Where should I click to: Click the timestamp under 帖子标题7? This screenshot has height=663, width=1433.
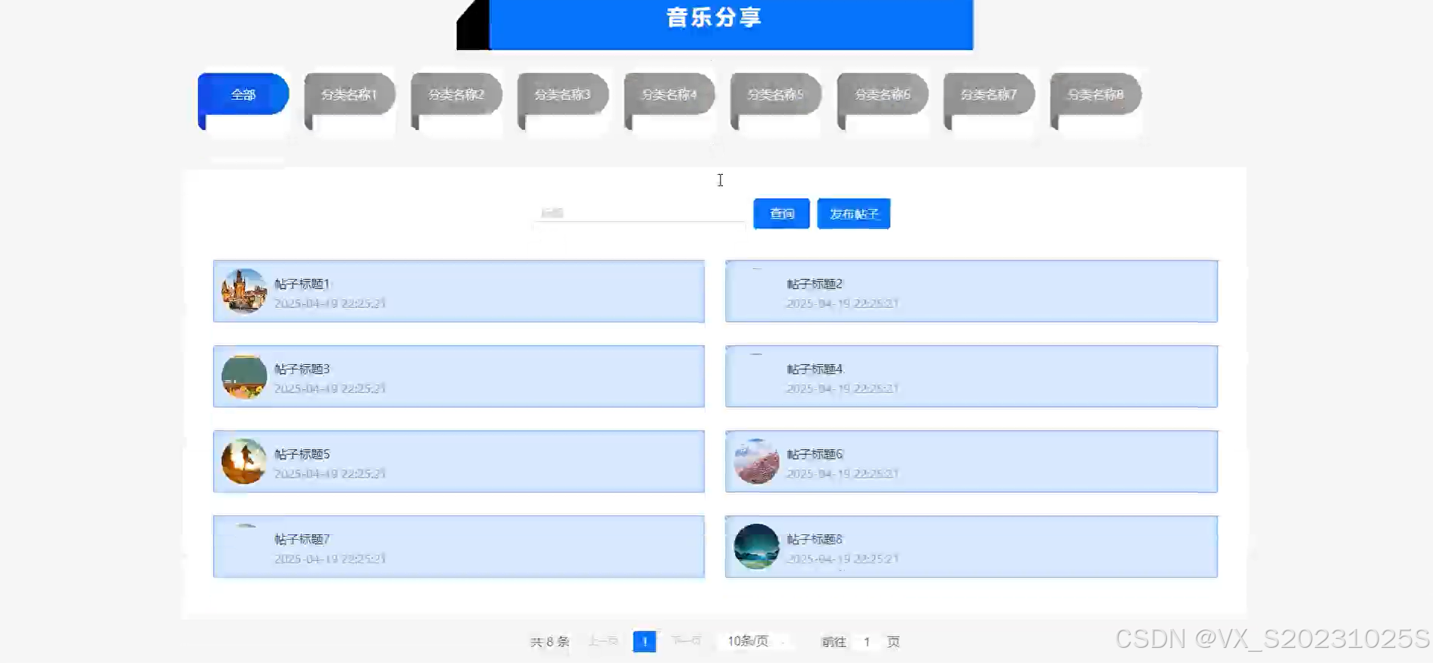coord(330,559)
